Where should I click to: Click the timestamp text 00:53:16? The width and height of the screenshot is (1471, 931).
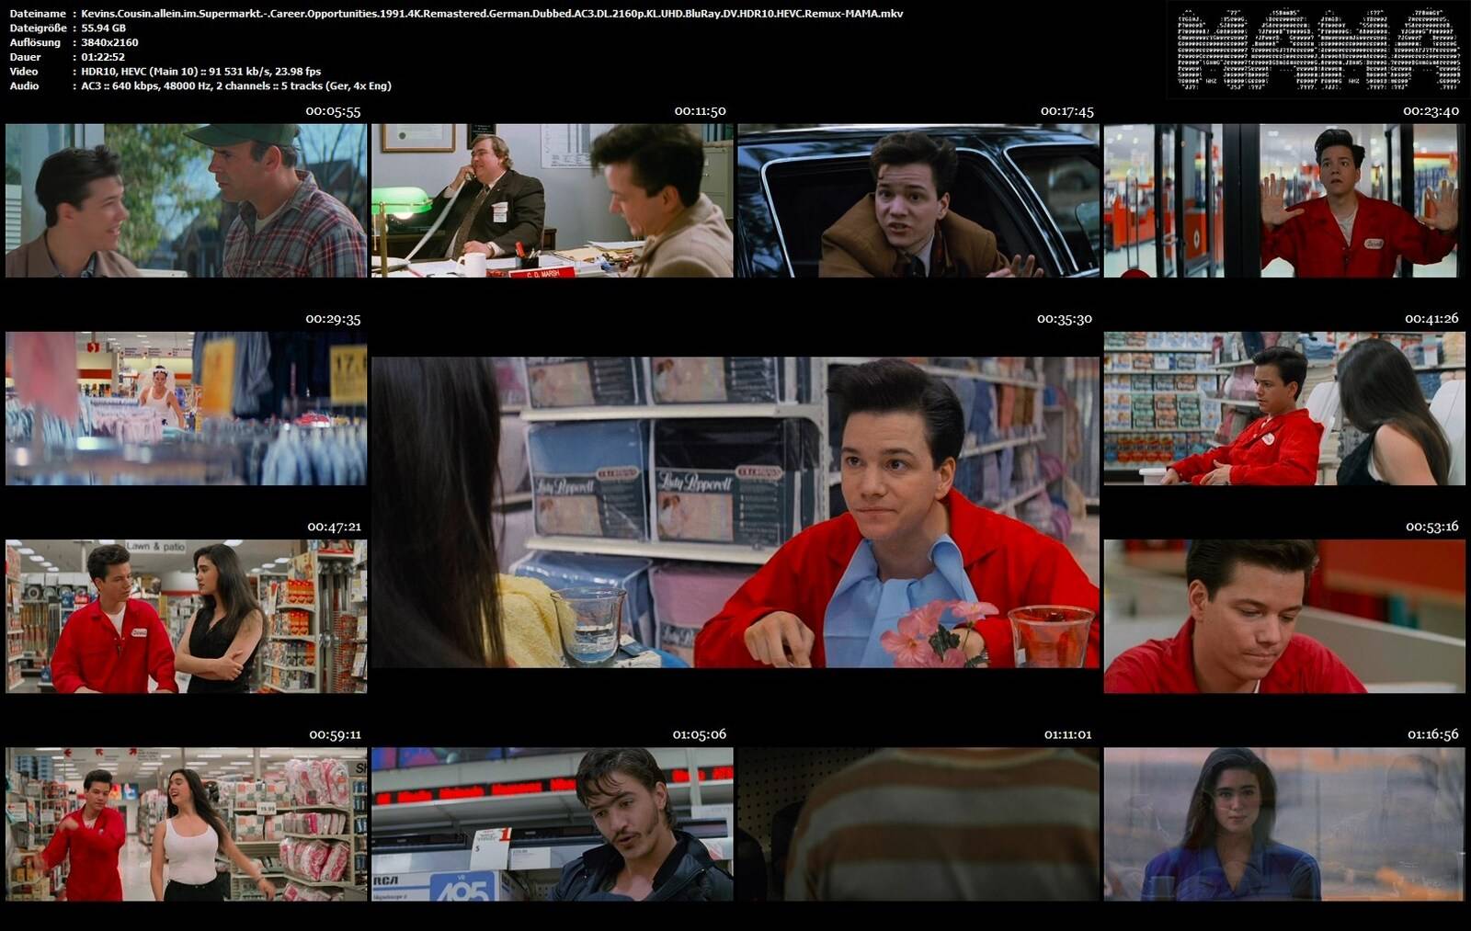point(1431,527)
